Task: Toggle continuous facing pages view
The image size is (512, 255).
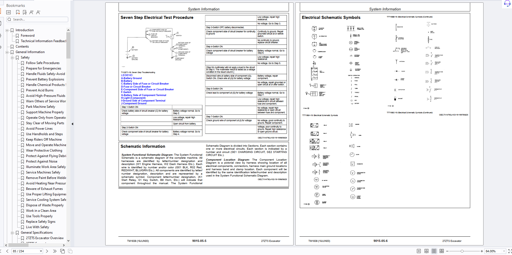Action: (x=442, y=251)
